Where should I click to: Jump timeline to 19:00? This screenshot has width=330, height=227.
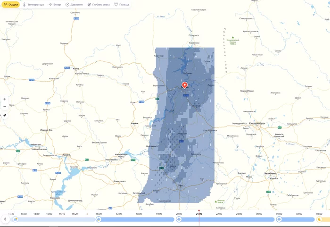click(159, 214)
